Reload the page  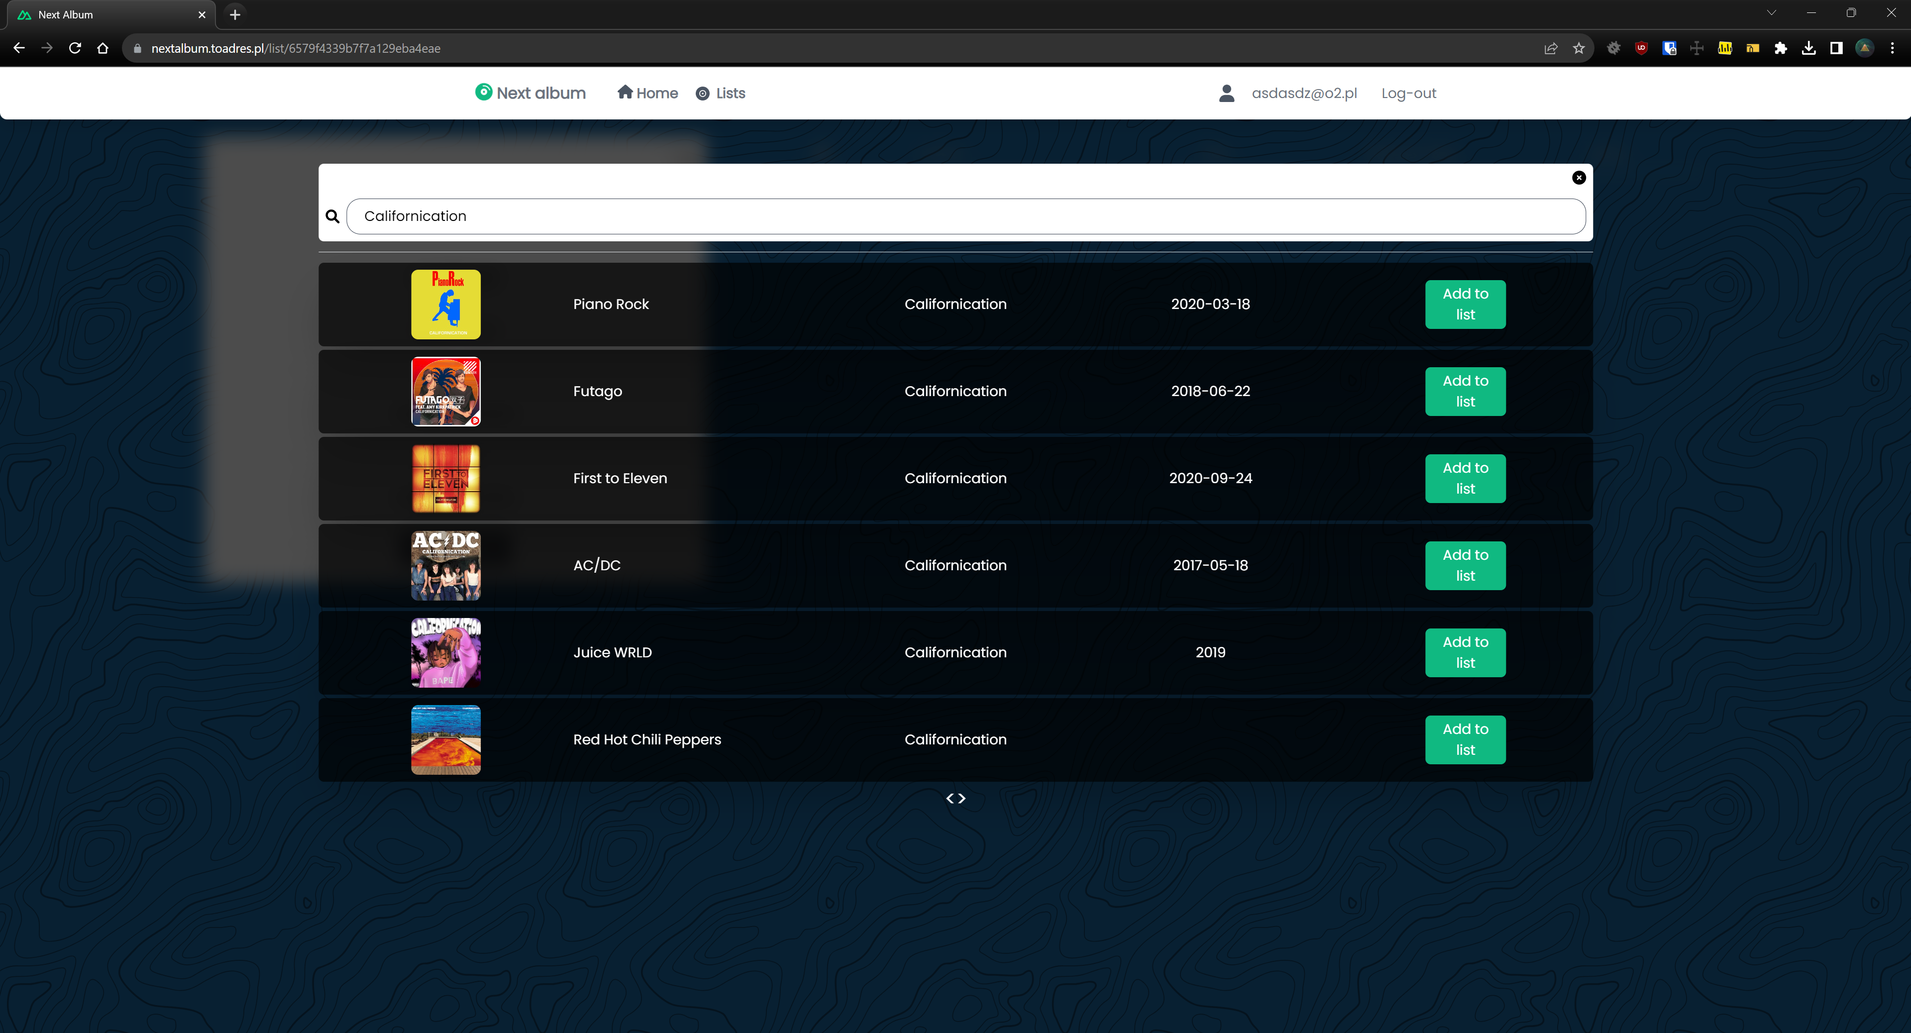click(75, 48)
